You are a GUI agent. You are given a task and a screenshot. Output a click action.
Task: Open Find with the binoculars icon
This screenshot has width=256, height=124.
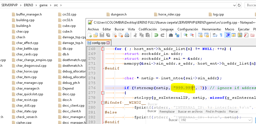pos(171,35)
